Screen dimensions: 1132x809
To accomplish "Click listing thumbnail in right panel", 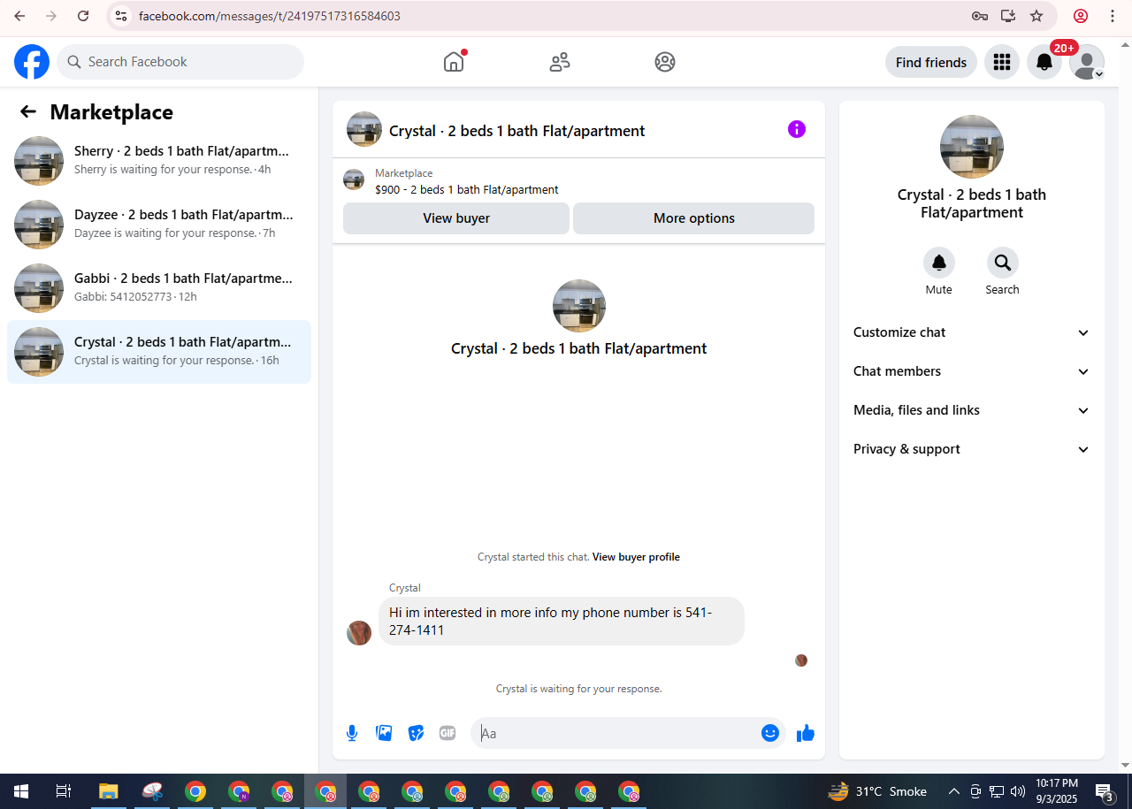I will point(972,147).
